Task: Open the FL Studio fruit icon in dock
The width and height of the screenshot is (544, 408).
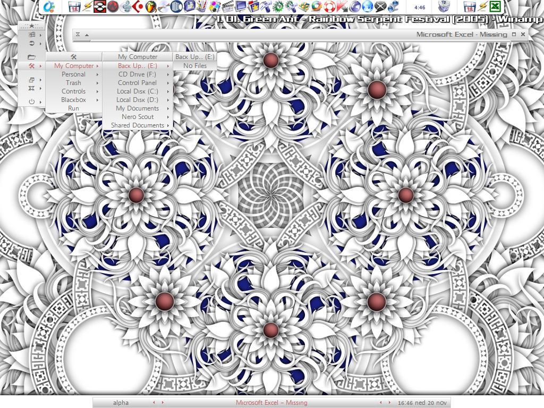Action: coord(150,6)
